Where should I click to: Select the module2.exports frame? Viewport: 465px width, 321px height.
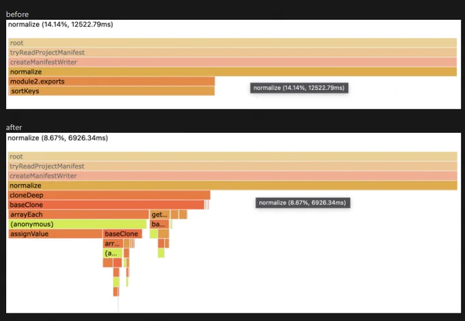point(111,81)
